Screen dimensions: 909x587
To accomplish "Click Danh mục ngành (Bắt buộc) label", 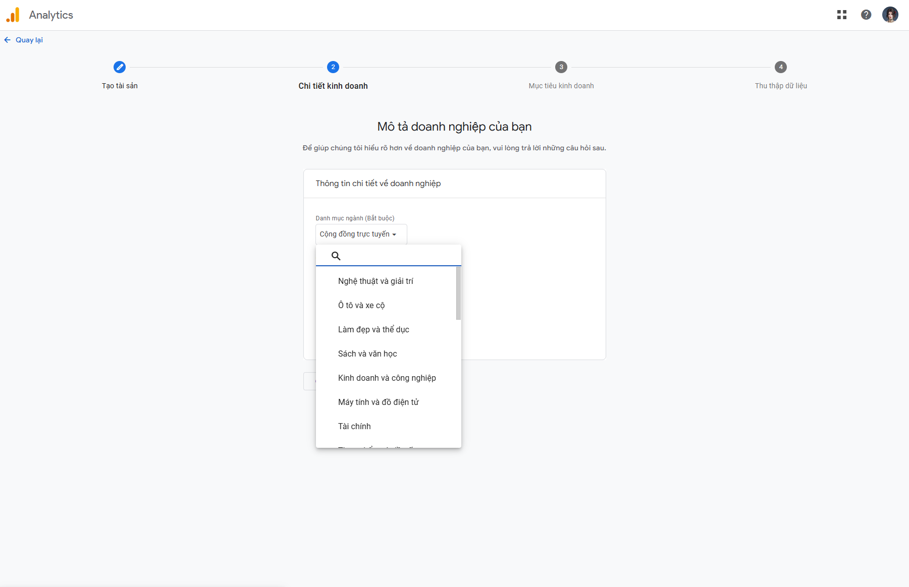I will (355, 218).
